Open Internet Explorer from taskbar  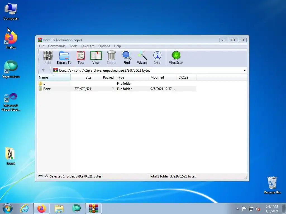tap(25, 208)
